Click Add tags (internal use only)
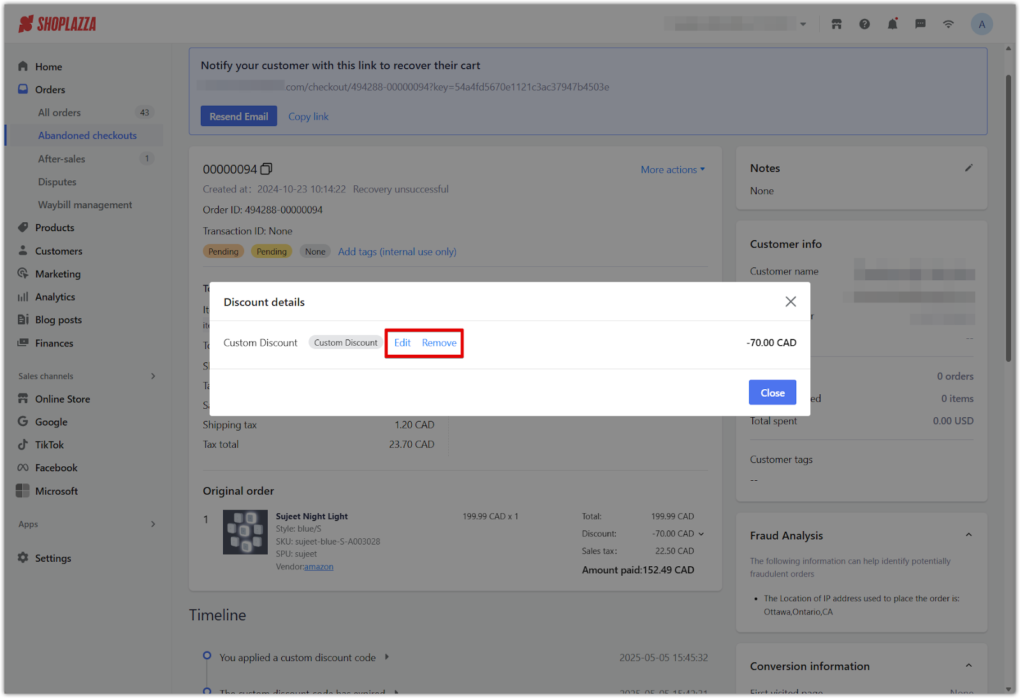Image resolution: width=1020 pixels, height=698 pixels. click(397, 252)
